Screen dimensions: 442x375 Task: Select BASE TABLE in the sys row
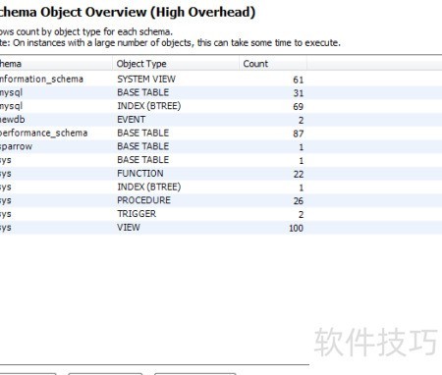143,160
